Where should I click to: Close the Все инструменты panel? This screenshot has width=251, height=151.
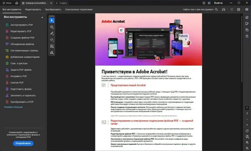click(42, 18)
